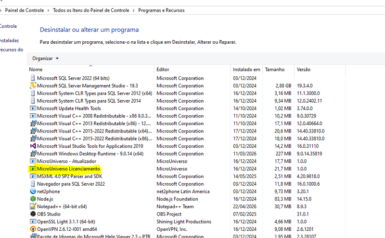Click the Microsoft Update Health Tools icon

[x=33, y=108]
